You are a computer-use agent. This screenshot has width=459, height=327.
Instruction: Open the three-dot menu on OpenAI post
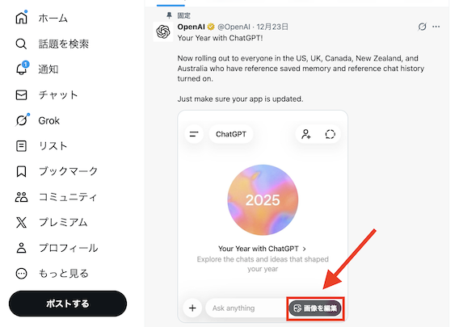tap(436, 27)
